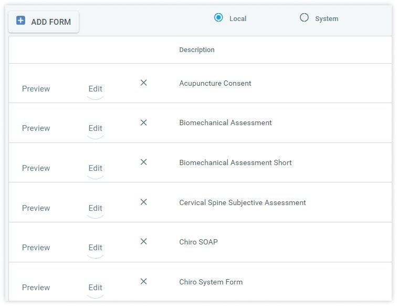Delete the Biomechanical Assessment form

pyautogui.click(x=143, y=123)
